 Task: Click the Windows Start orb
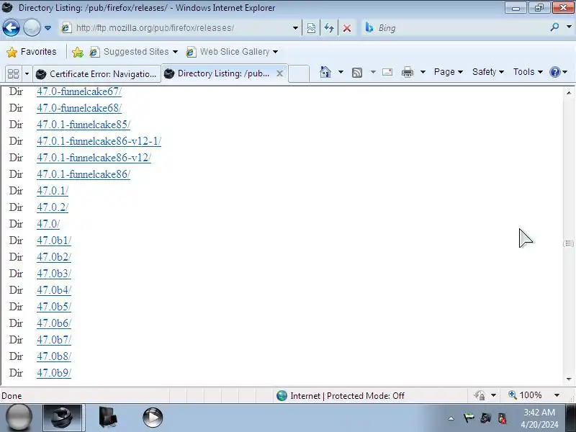(x=19, y=418)
